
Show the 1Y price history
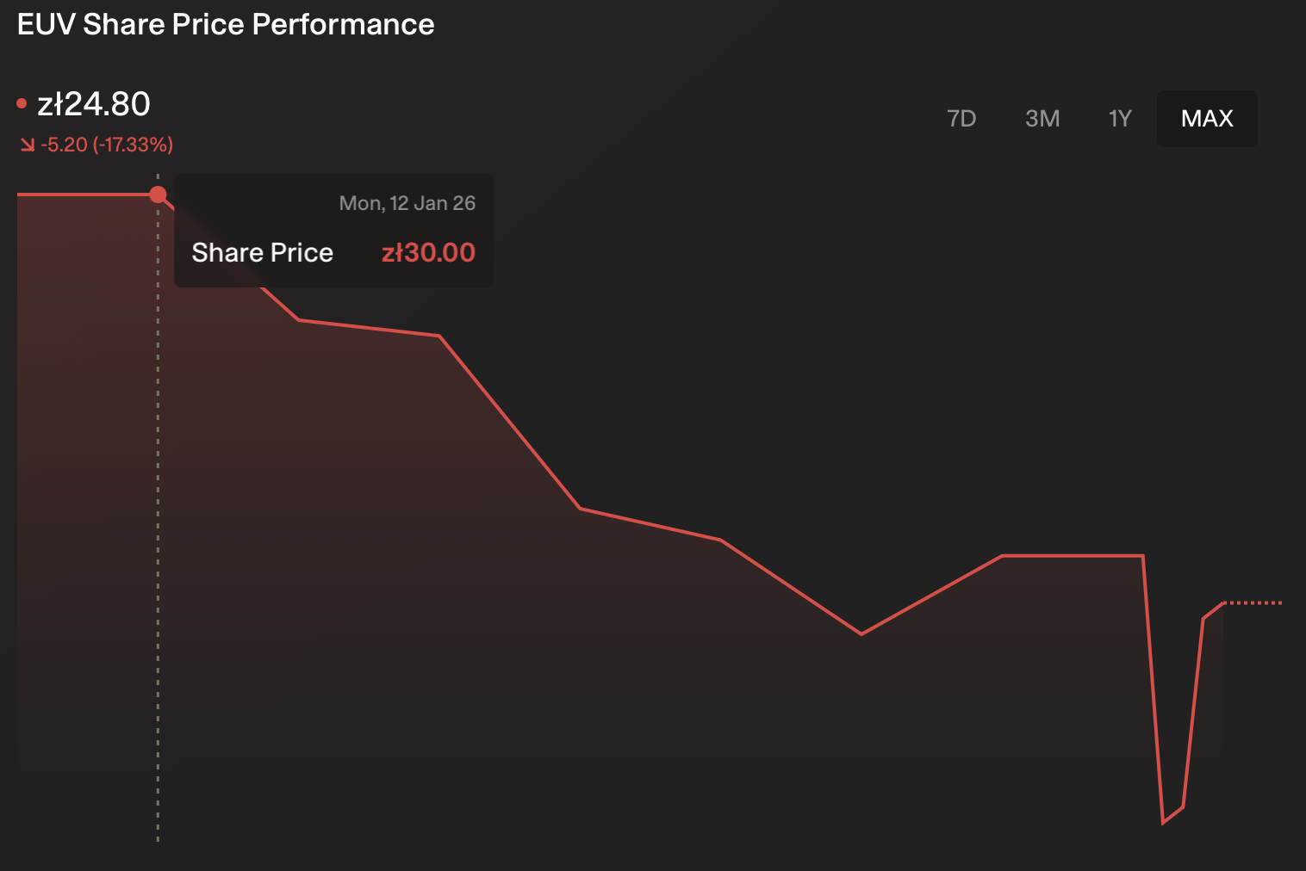coord(1120,119)
